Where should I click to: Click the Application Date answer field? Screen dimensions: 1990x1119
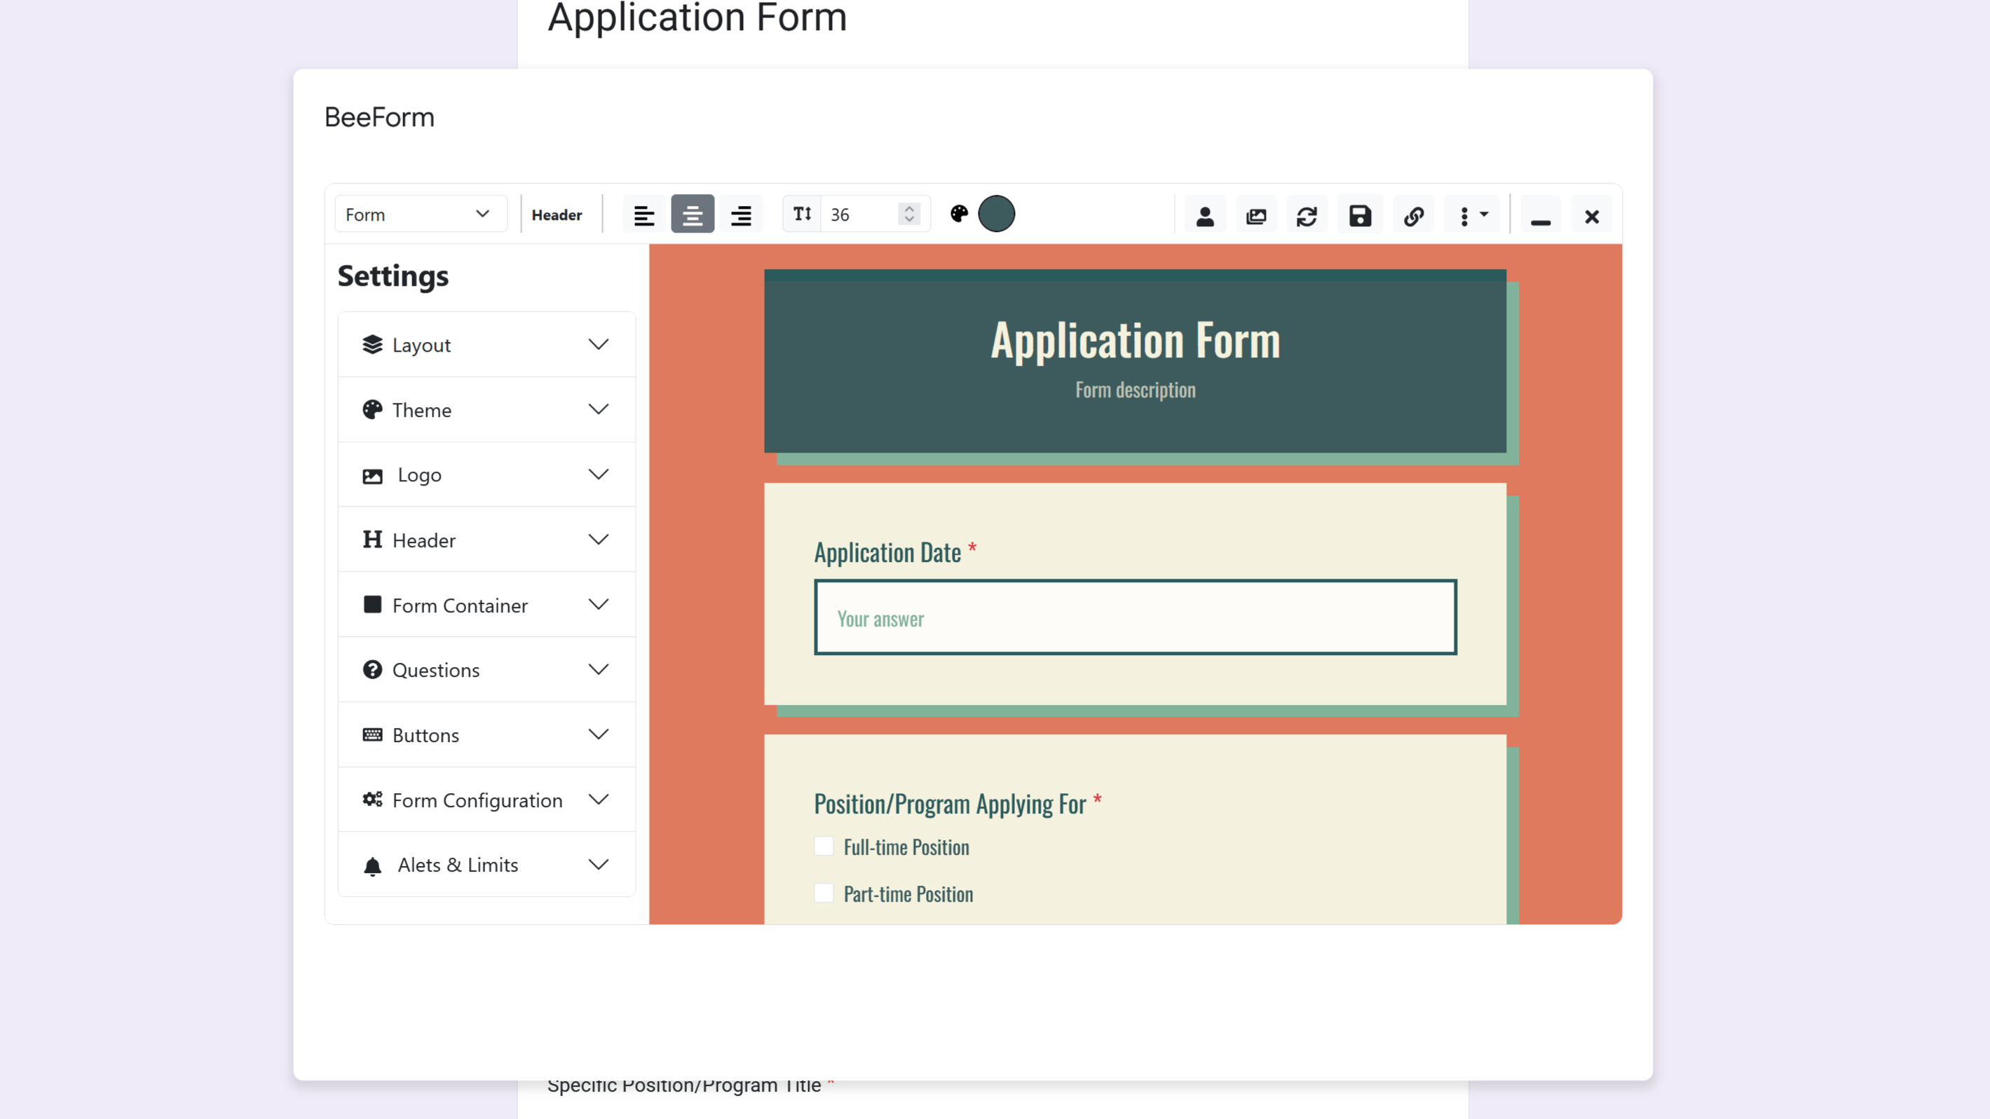point(1134,618)
